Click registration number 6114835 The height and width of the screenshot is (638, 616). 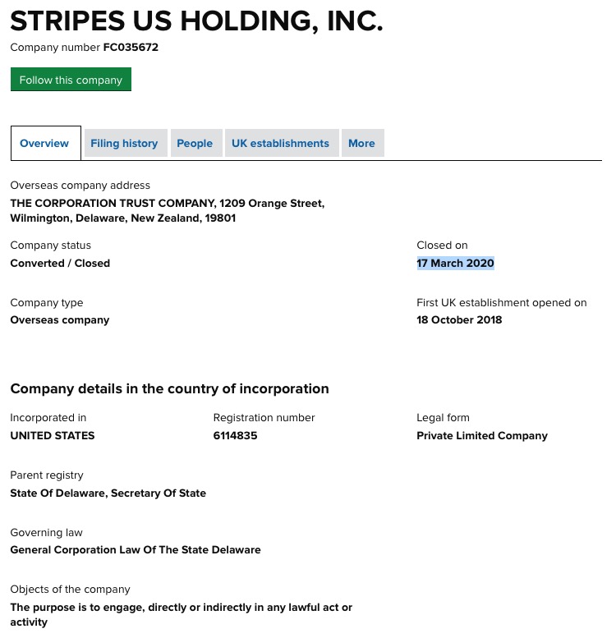click(235, 436)
